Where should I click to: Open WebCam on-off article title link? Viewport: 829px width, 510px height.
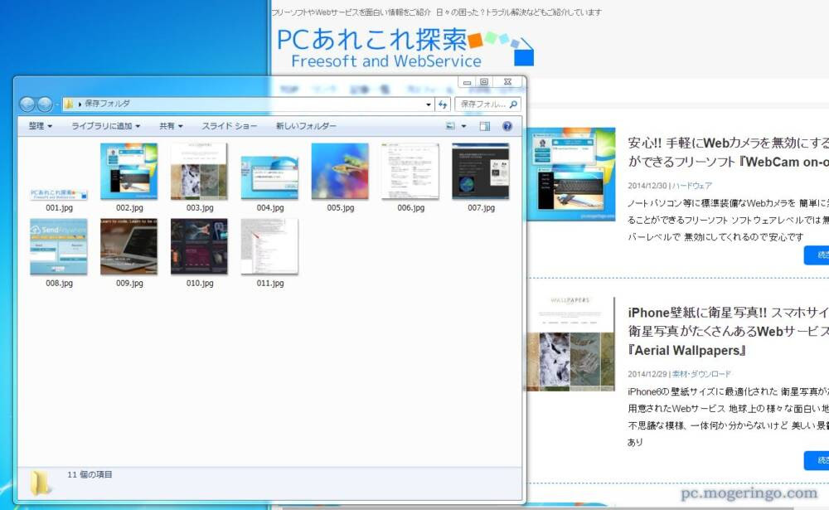tap(728, 153)
